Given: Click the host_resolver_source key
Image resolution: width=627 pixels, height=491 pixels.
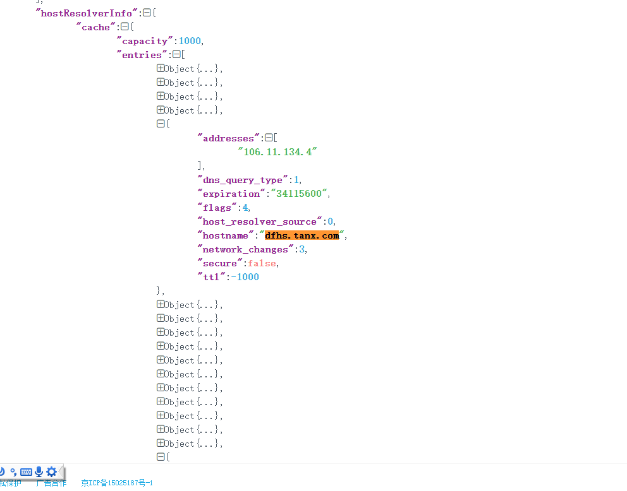Looking at the screenshot, I should click(260, 222).
